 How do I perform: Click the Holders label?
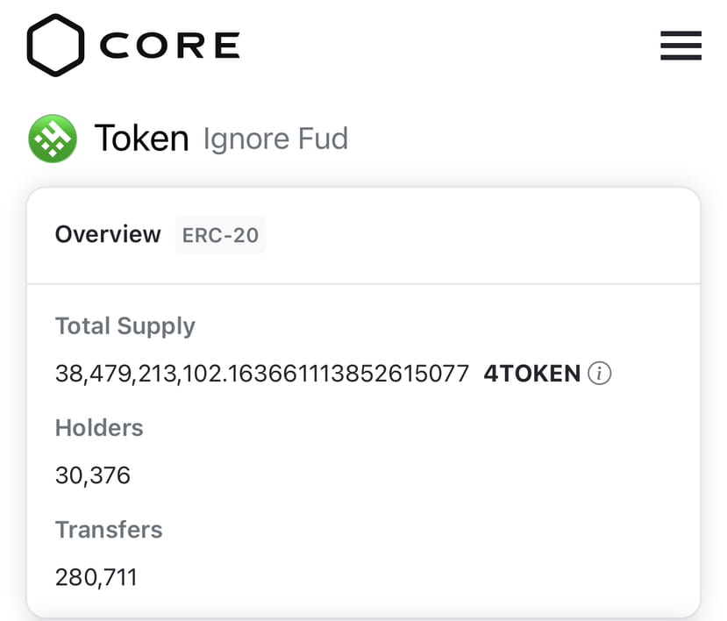(98, 428)
